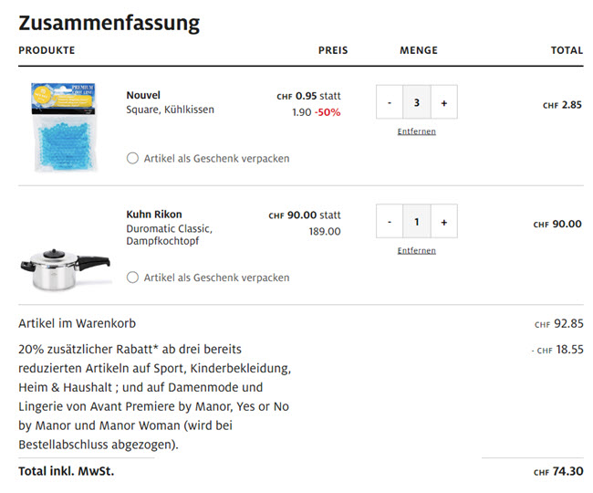Click the Square, Kühlkissen description
Image resolution: width=593 pixels, height=493 pixels.
(171, 110)
